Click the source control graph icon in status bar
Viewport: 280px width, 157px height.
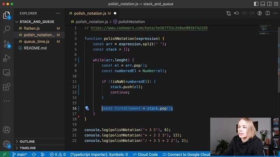point(43,154)
